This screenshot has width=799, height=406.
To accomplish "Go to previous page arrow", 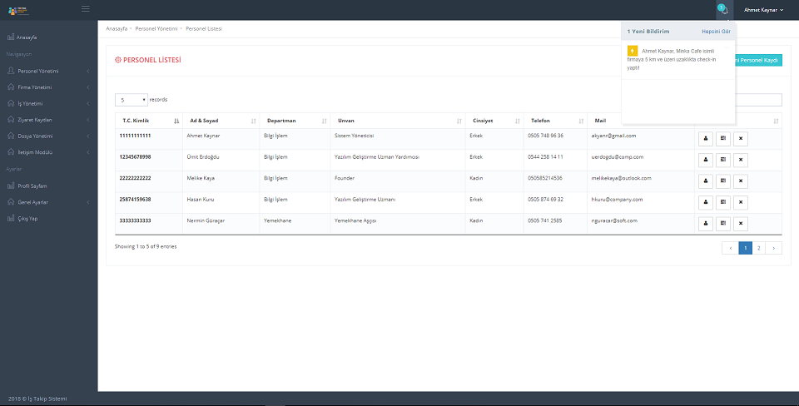I will (730, 248).
